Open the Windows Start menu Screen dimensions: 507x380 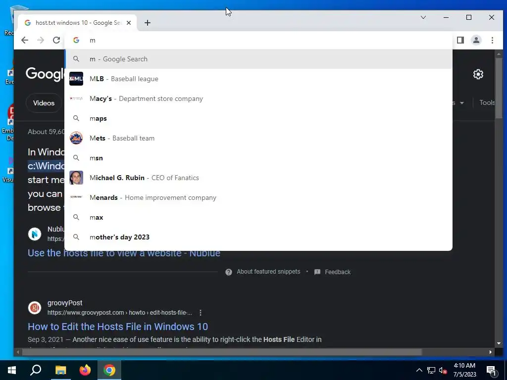[12, 370]
